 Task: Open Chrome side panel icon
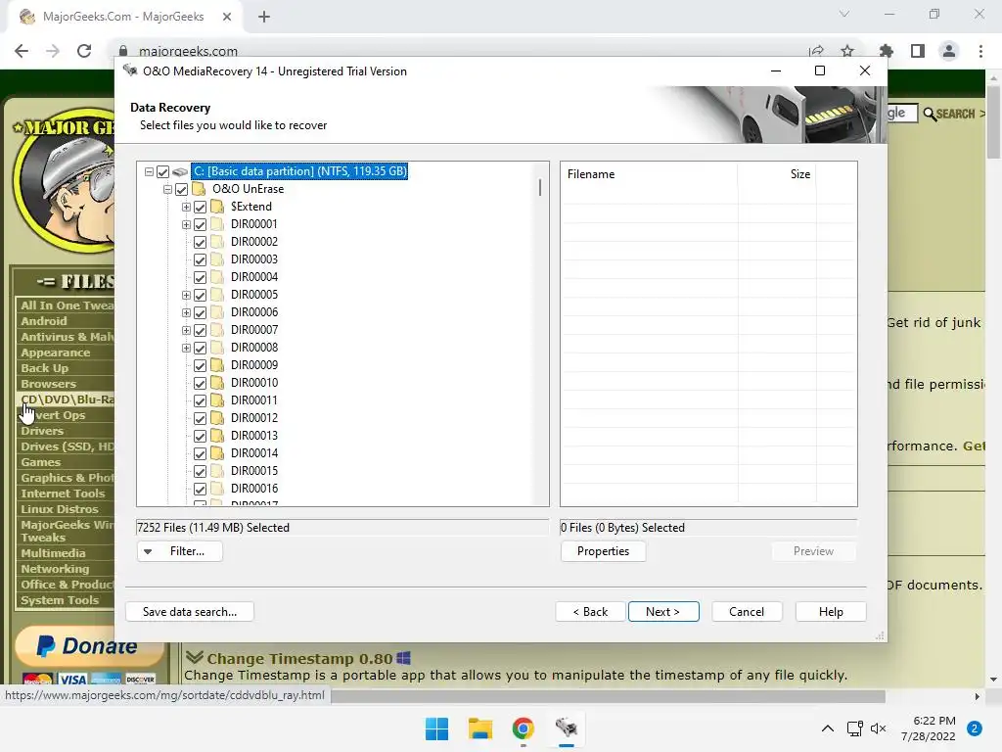(918, 51)
